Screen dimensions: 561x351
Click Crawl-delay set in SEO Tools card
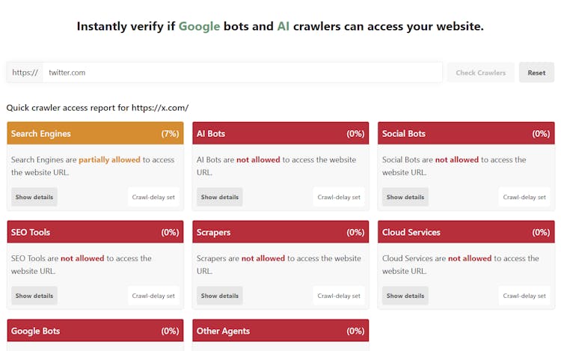click(x=153, y=296)
